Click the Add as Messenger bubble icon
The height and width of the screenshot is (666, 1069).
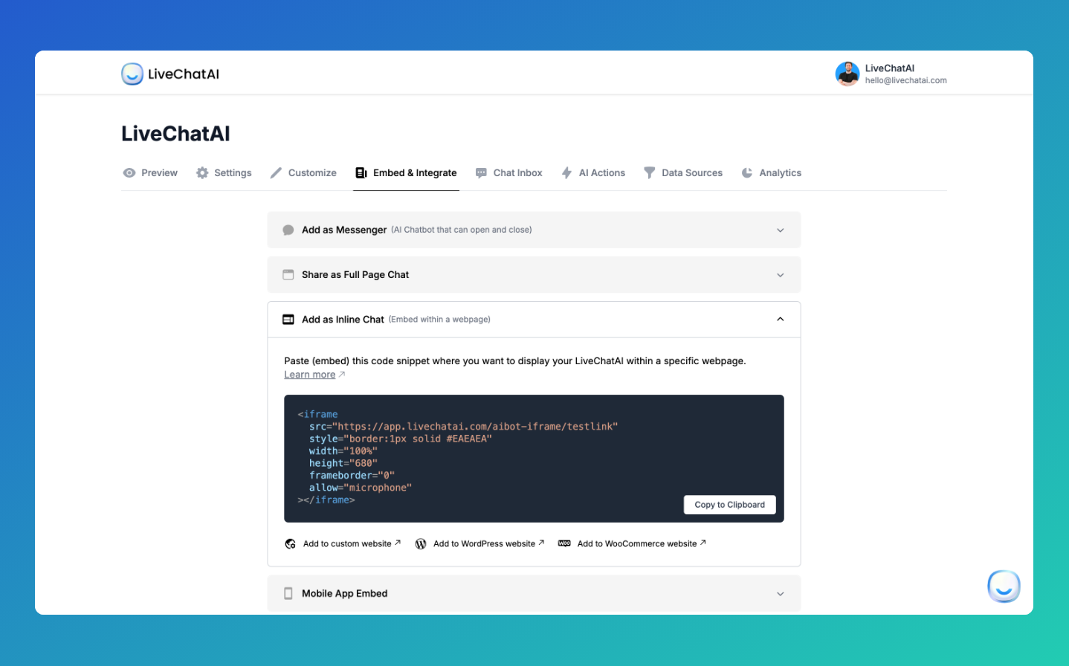tap(288, 230)
